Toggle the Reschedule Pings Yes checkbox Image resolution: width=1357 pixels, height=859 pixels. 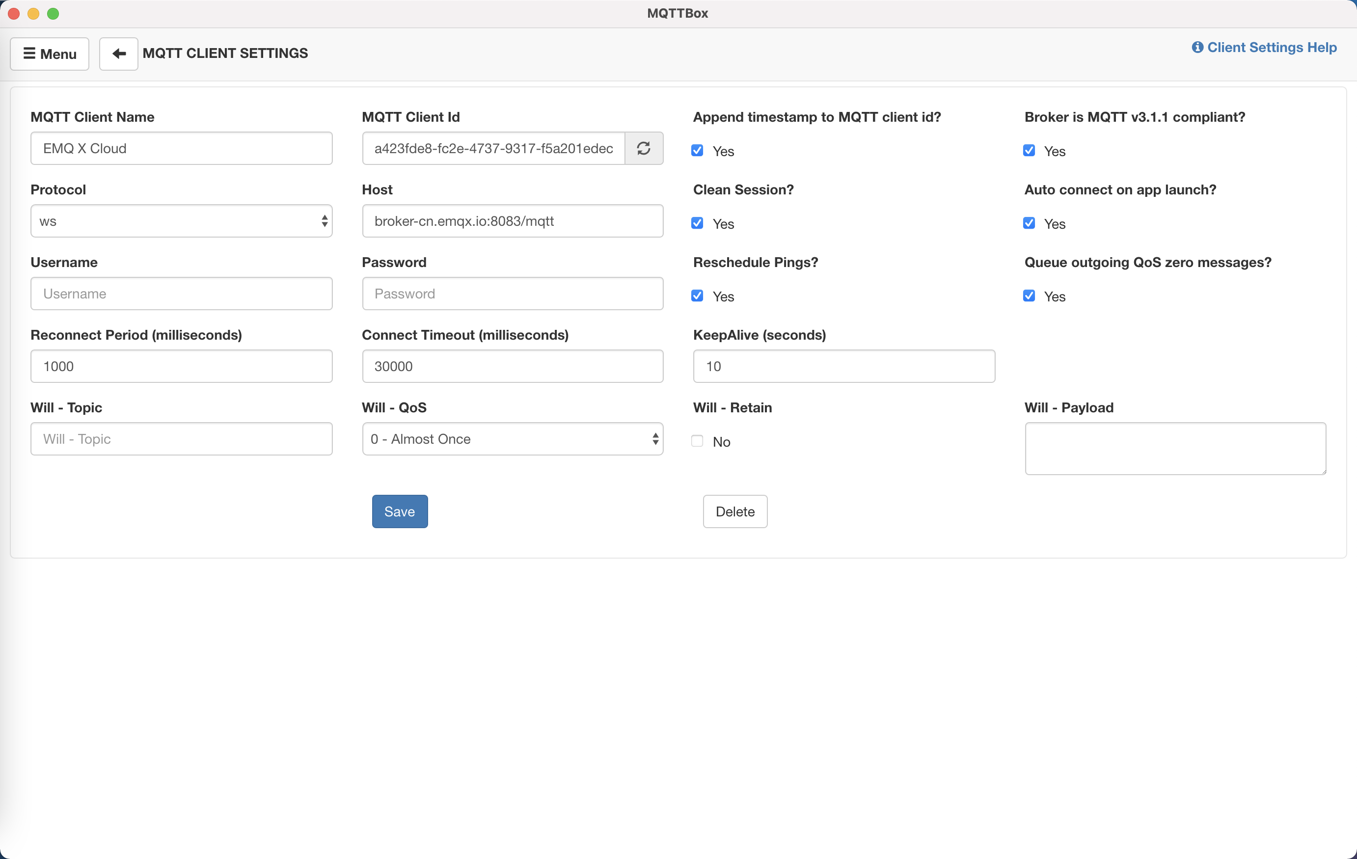(699, 295)
